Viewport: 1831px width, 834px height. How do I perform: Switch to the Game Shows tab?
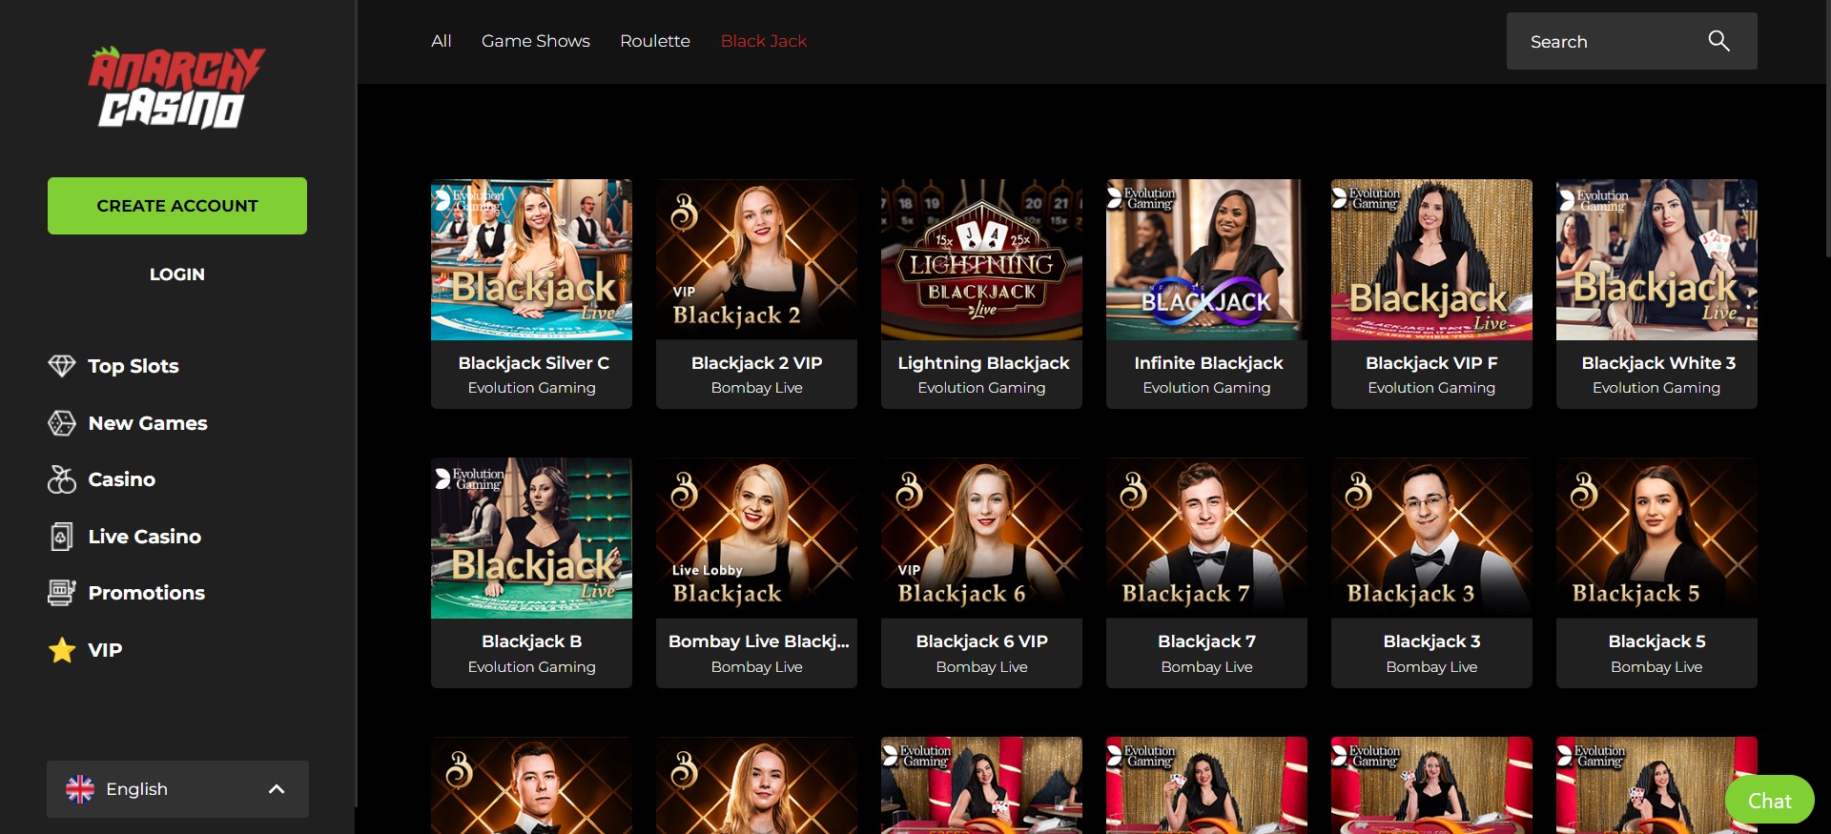[x=536, y=41]
